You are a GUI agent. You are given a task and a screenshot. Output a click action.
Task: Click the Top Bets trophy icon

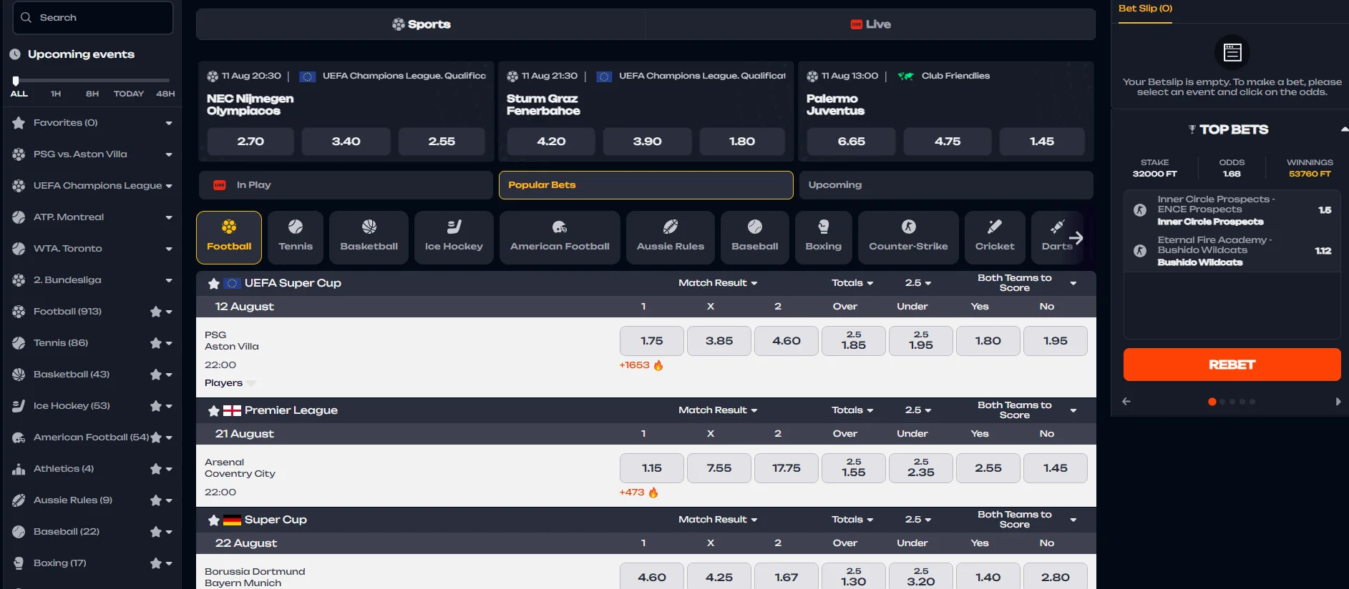[1192, 129]
